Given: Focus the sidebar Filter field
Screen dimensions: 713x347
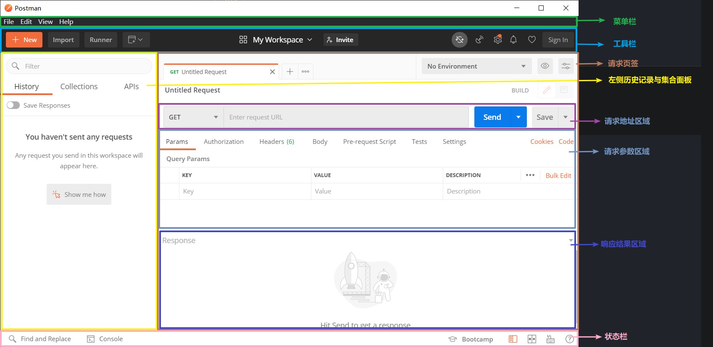Looking at the screenshot, I should 79,66.
